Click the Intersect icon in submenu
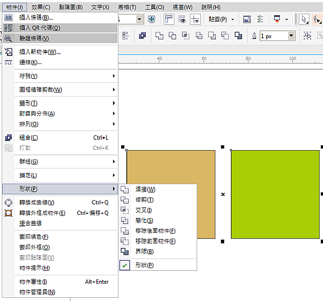This screenshot has height=301, width=323. 125,210
